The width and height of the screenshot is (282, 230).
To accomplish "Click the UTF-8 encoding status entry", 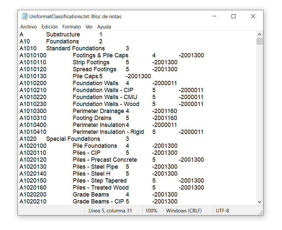I will coord(223,211).
